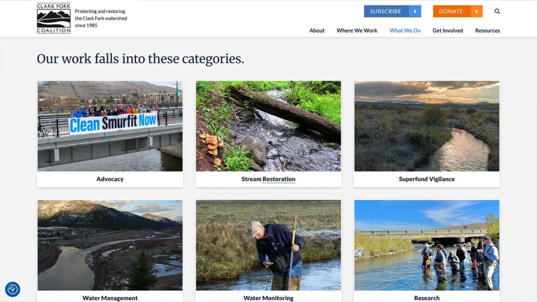Click the Donate button
The height and width of the screenshot is (302, 537).
click(457, 12)
